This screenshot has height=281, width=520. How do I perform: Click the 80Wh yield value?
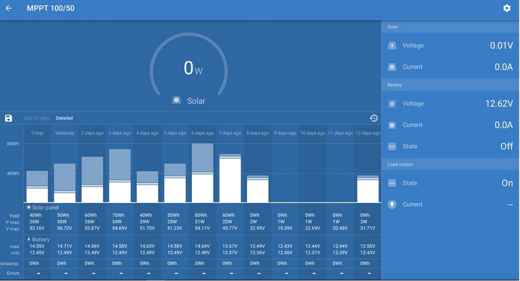[x=201, y=215]
